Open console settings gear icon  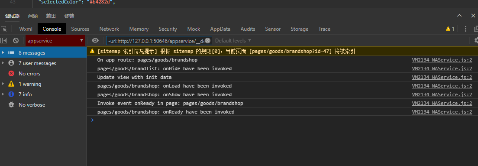[476, 41]
